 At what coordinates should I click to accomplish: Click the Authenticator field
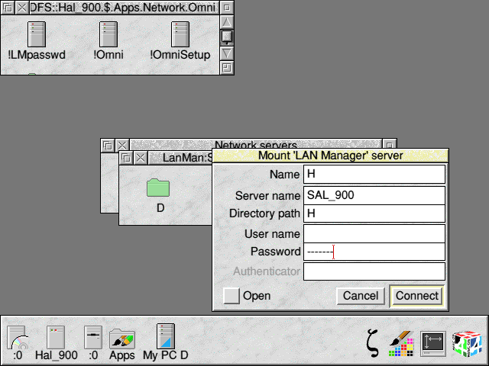pyautogui.click(x=374, y=271)
